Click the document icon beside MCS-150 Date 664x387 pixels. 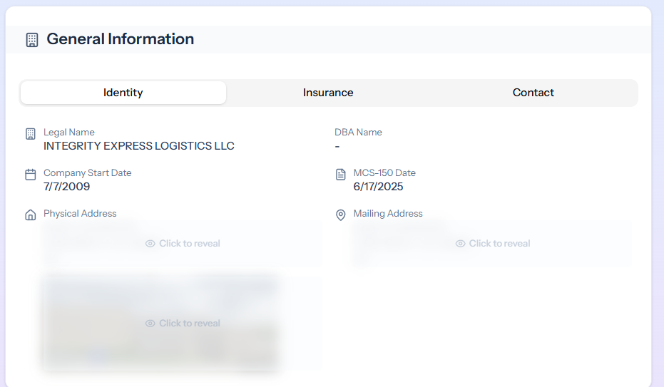click(341, 175)
